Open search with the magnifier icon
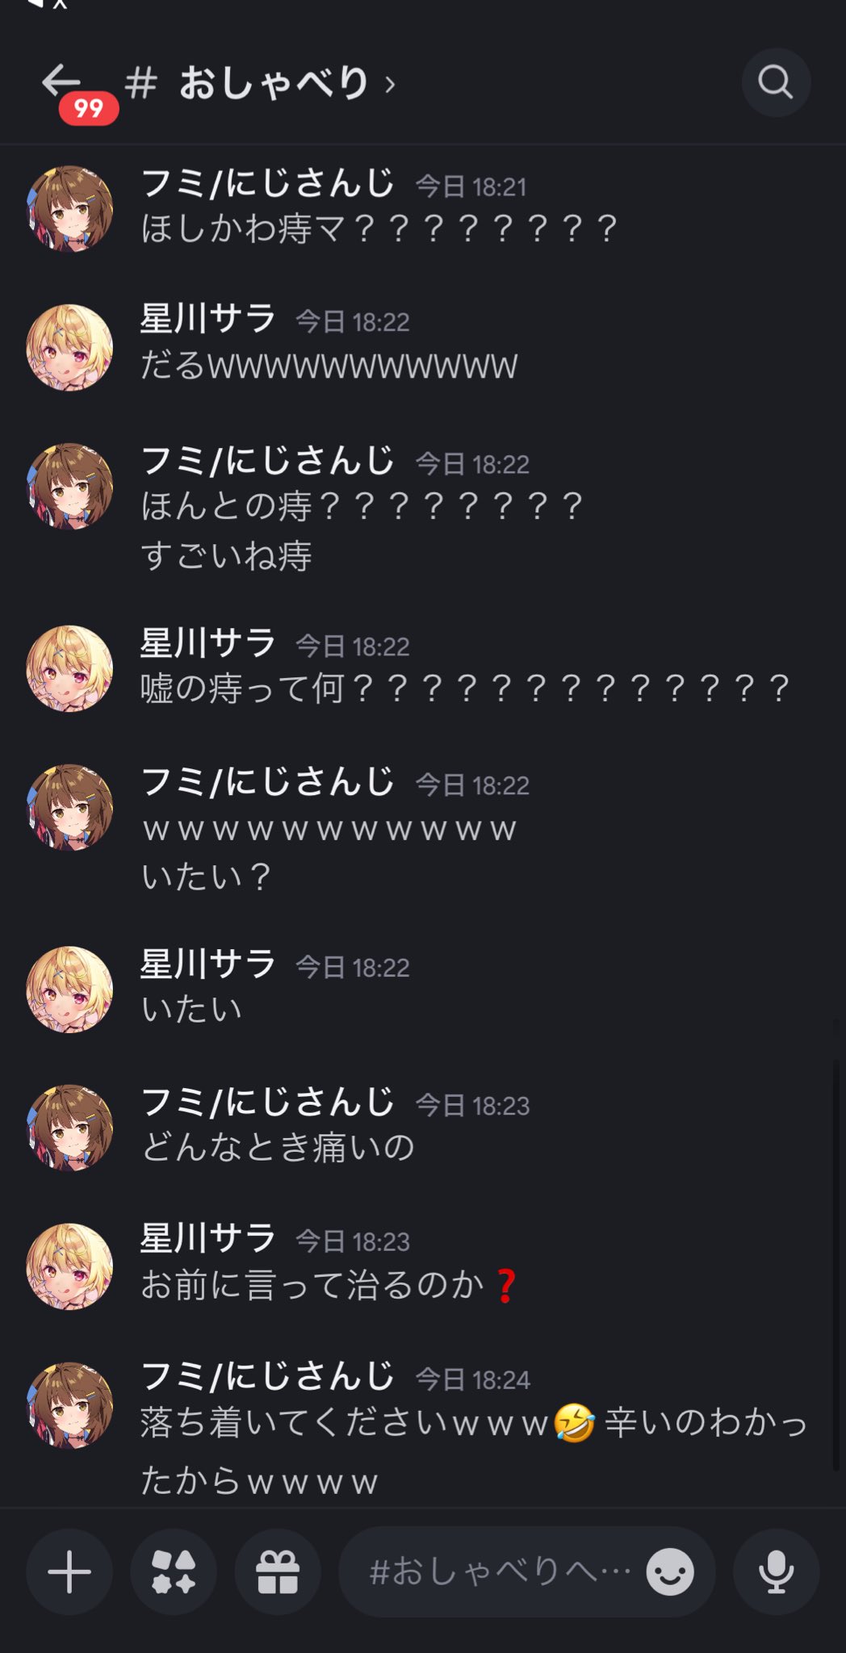Image resolution: width=846 pixels, height=1653 pixels. 776,82
